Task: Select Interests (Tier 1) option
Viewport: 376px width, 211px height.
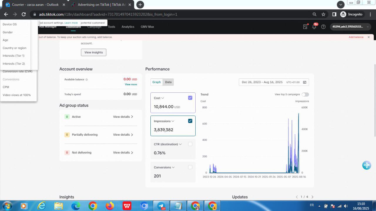Action: pos(14,56)
